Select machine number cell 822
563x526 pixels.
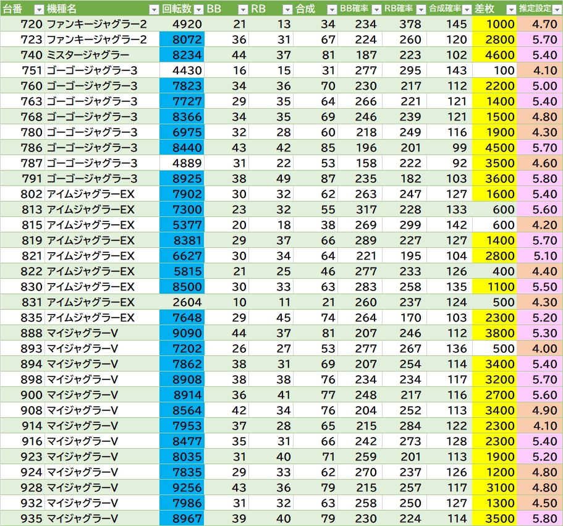[x=22, y=271]
